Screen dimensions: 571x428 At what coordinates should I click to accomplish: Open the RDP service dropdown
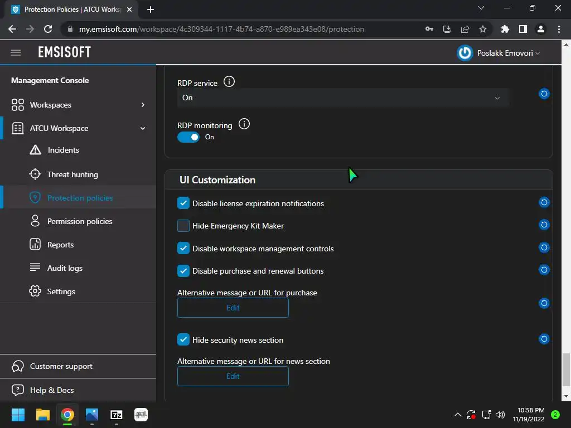pyautogui.click(x=343, y=98)
